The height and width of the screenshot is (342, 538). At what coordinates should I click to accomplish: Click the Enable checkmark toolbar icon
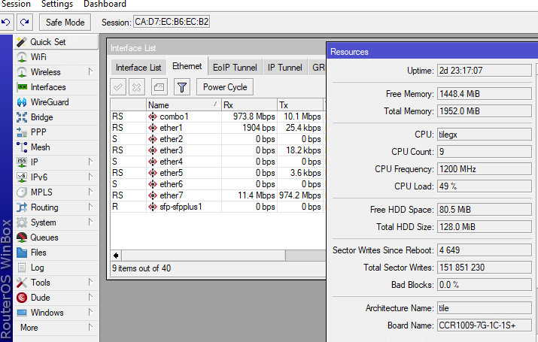pyautogui.click(x=118, y=87)
